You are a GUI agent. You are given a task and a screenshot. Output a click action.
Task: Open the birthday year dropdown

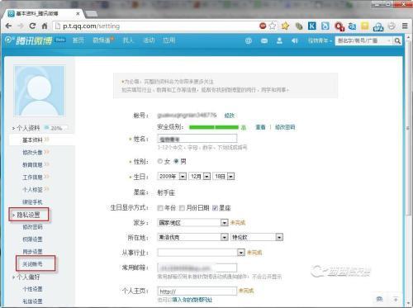pos(172,176)
